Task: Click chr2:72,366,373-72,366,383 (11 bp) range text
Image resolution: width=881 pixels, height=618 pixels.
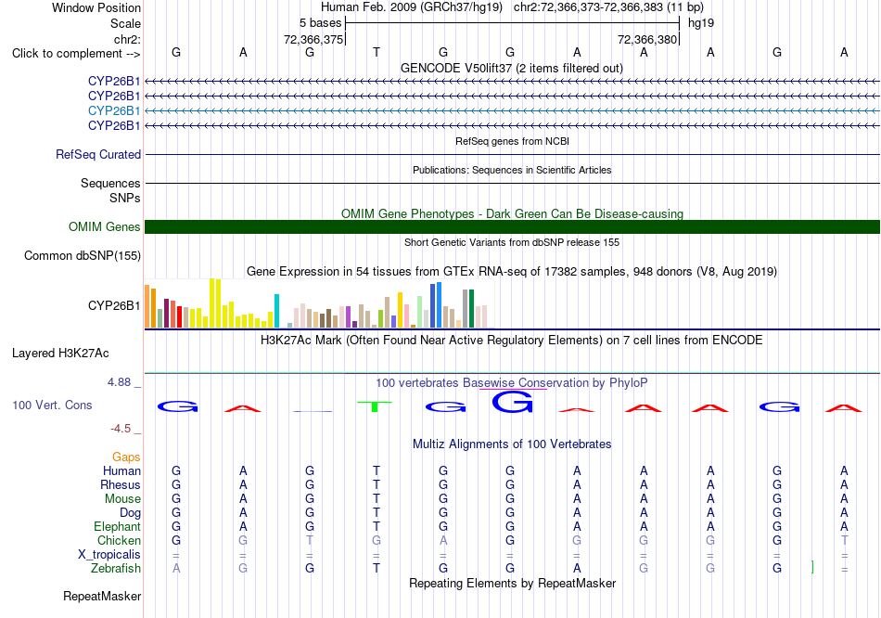Action: 608,7
